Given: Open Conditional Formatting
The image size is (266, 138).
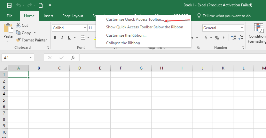Looking at the screenshot, I should coord(257,33).
